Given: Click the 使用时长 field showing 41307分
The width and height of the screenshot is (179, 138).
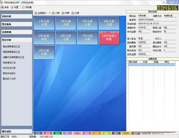Looking at the screenshot, I should (x=144, y=27).
